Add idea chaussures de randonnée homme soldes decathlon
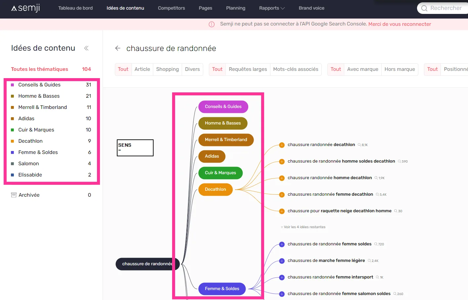The width and height of the screenshot is (468, 300). 282,162
